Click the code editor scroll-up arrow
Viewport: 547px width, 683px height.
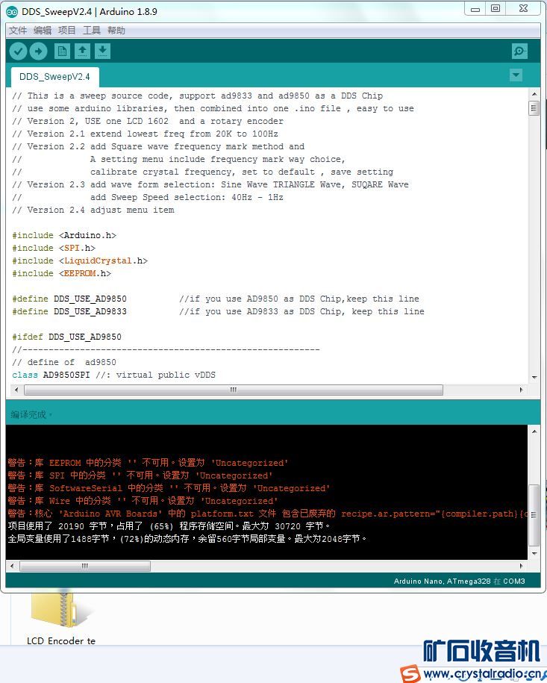[x=534, y=94]
